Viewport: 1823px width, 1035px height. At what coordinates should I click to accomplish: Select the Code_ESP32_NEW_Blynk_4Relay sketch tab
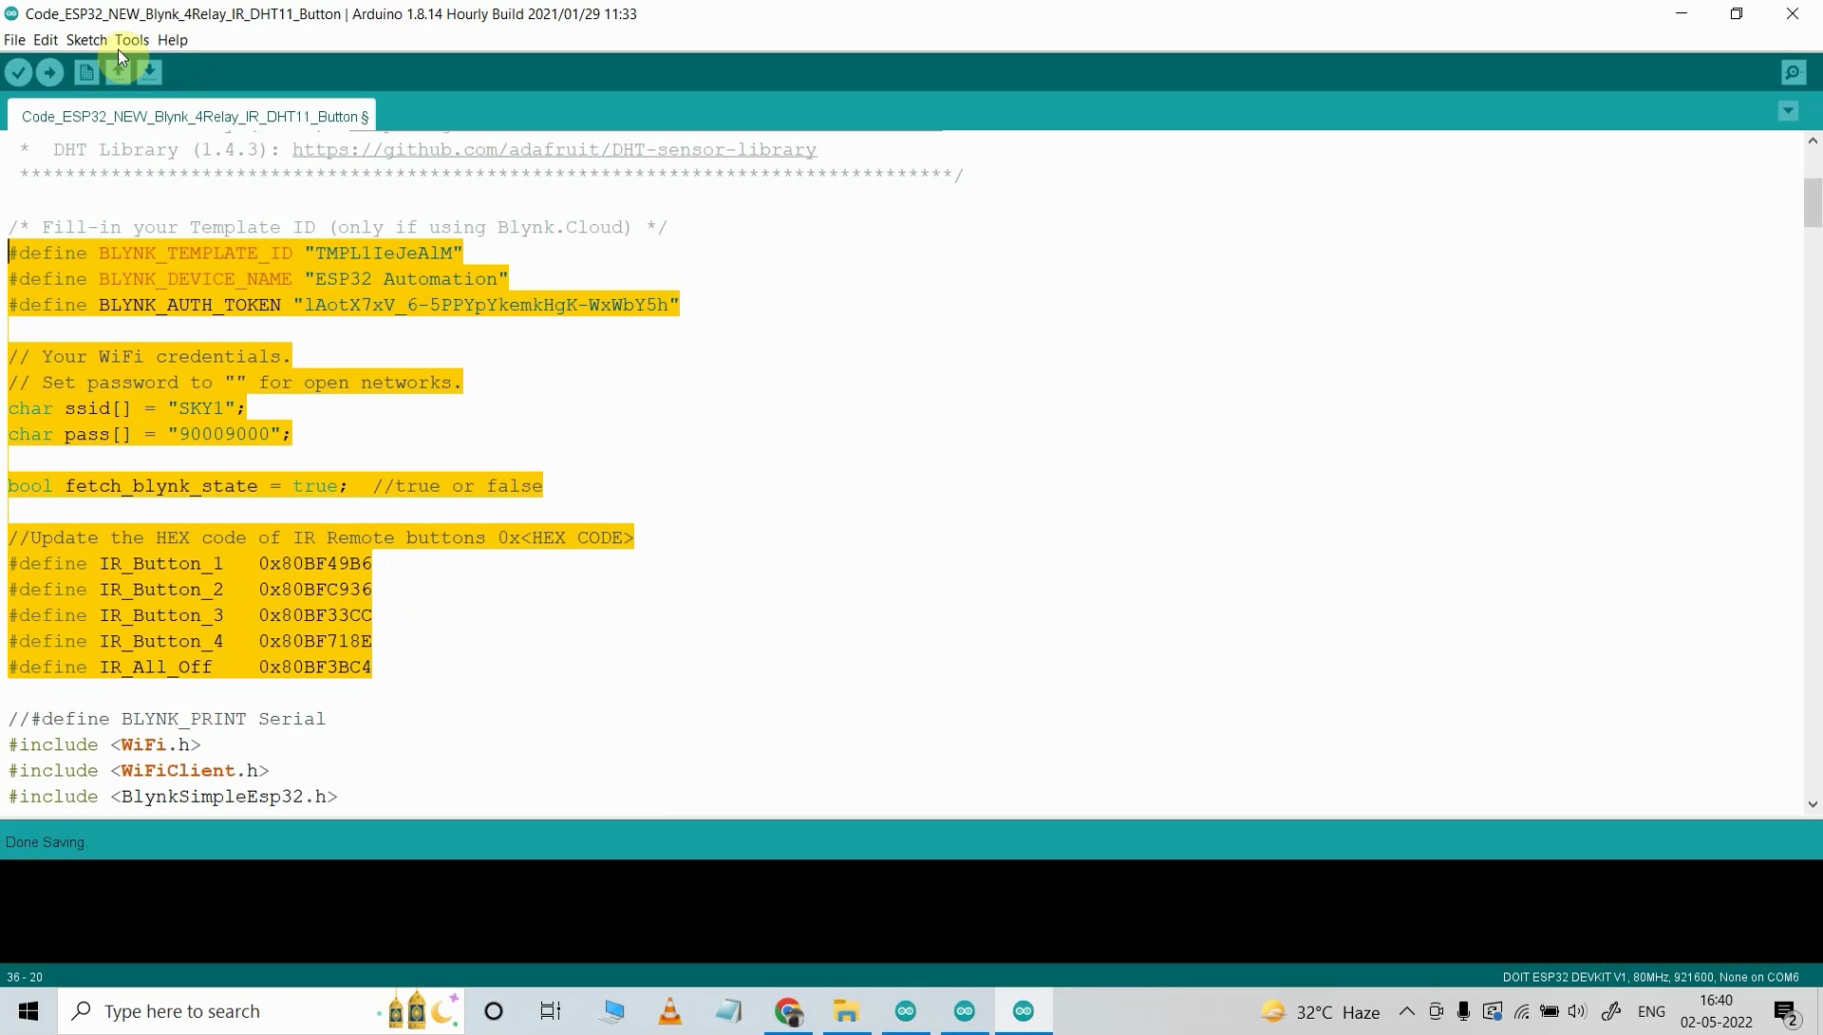point(192,116)
